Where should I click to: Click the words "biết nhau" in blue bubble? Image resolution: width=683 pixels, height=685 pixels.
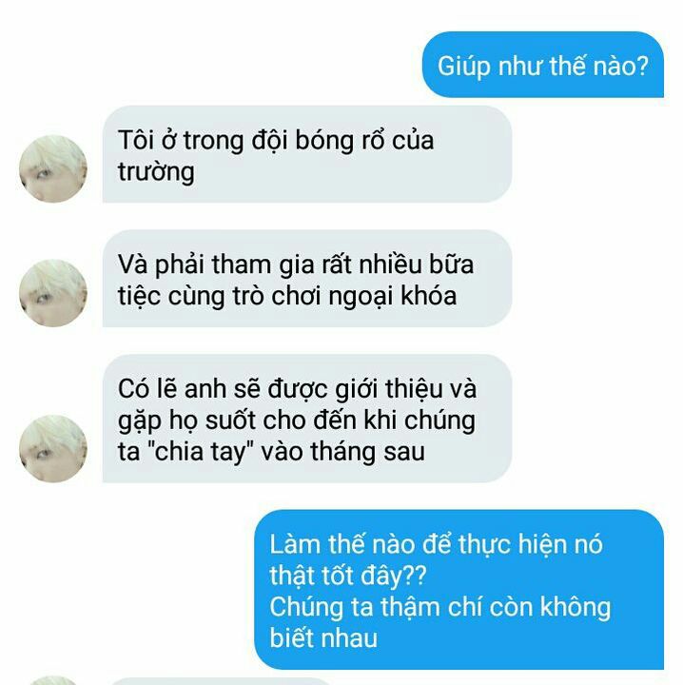click(323, 637)
